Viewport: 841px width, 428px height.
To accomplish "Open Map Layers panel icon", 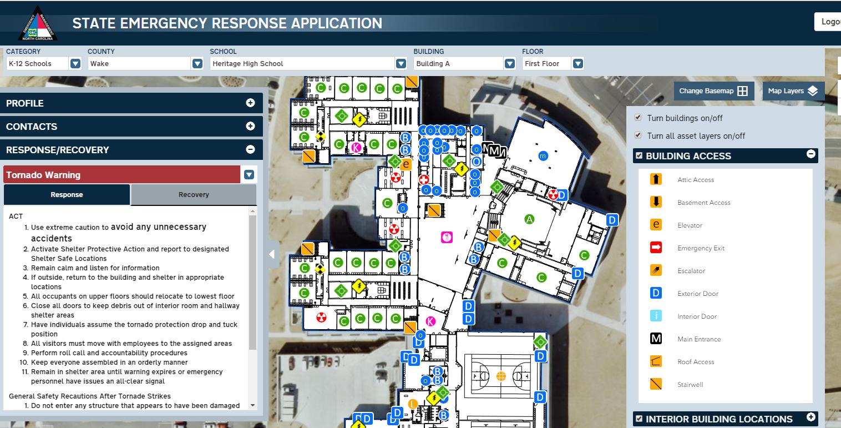I will [814, 90].
